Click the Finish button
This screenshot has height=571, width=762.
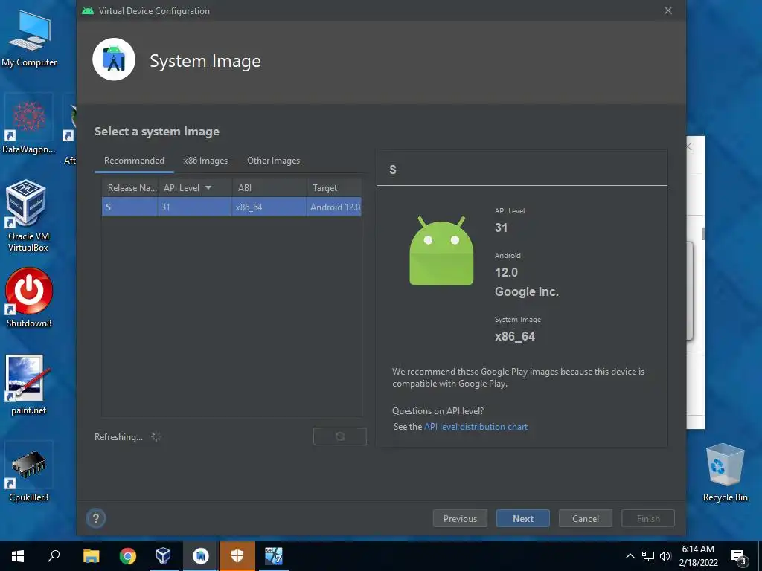(648, 518)
